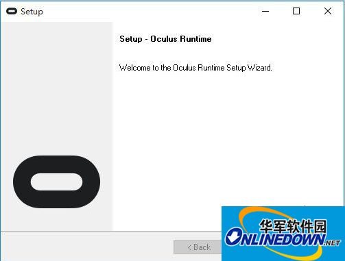Minimize the Setup window
The width and height of the screenshot is (345, 261).
pos(265,11)
